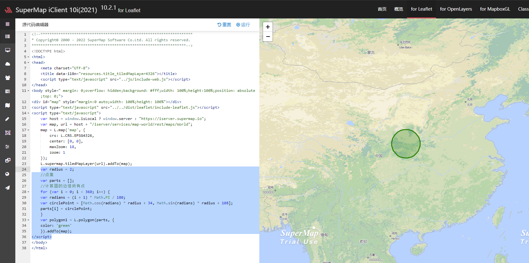Open the desktop monitor icon category

[x=8, y=50]
